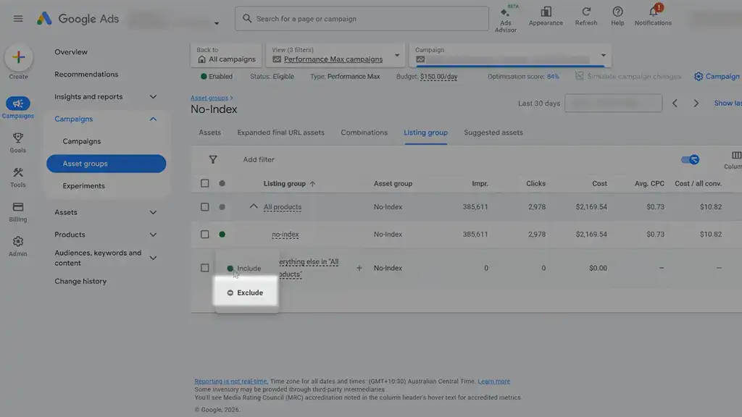Viewport: 742px width, 417px height.
Task: Collapse the All products listing group
Action: [254, 206]
